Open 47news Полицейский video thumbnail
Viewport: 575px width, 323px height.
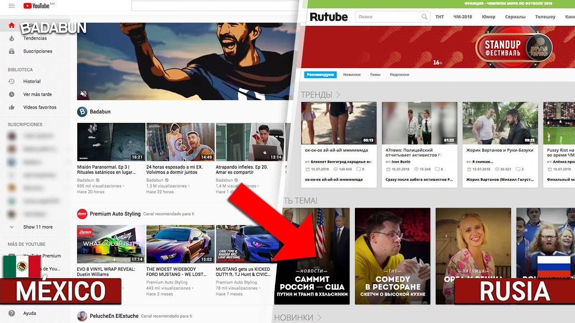pyautogui.click(x=420, y=123)
